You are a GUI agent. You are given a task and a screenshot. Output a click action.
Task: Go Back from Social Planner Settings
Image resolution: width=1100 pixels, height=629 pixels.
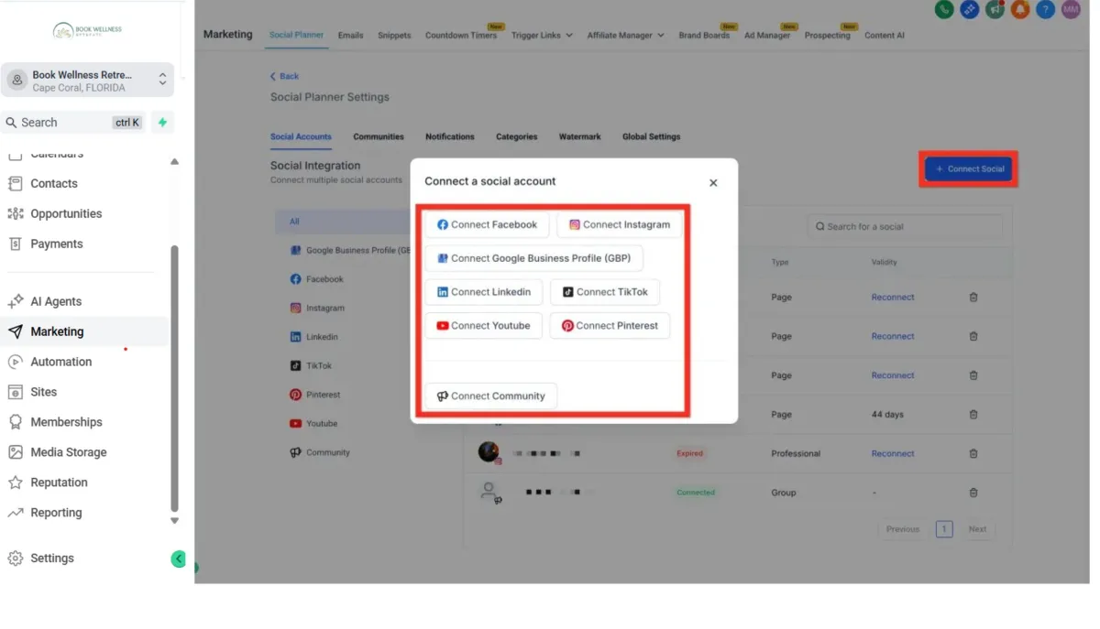pyautogui.click(x=284, y=76)
